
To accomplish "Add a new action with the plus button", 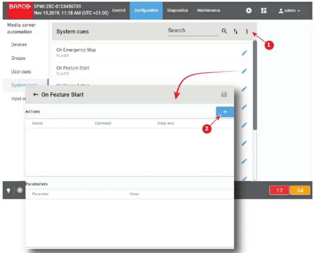I will coord(225,112).
